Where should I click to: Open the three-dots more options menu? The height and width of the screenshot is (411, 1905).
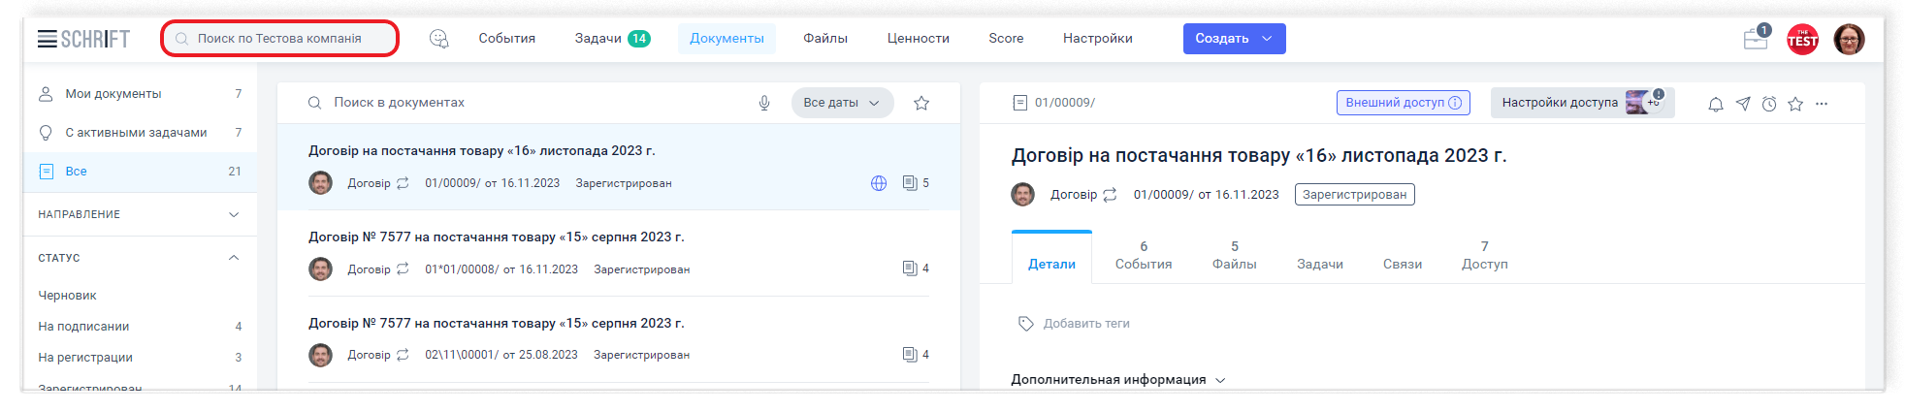pos(1822,104)
